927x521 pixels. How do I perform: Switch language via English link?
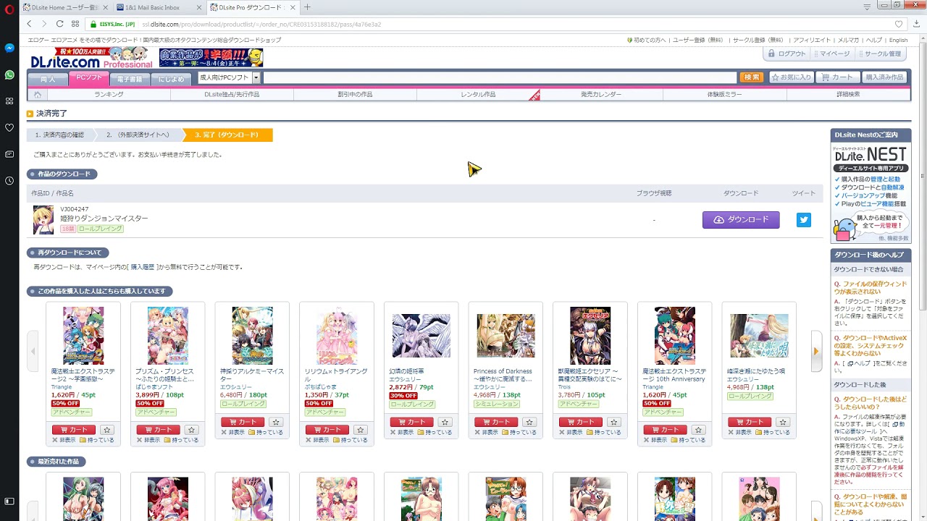pos(898,40)
